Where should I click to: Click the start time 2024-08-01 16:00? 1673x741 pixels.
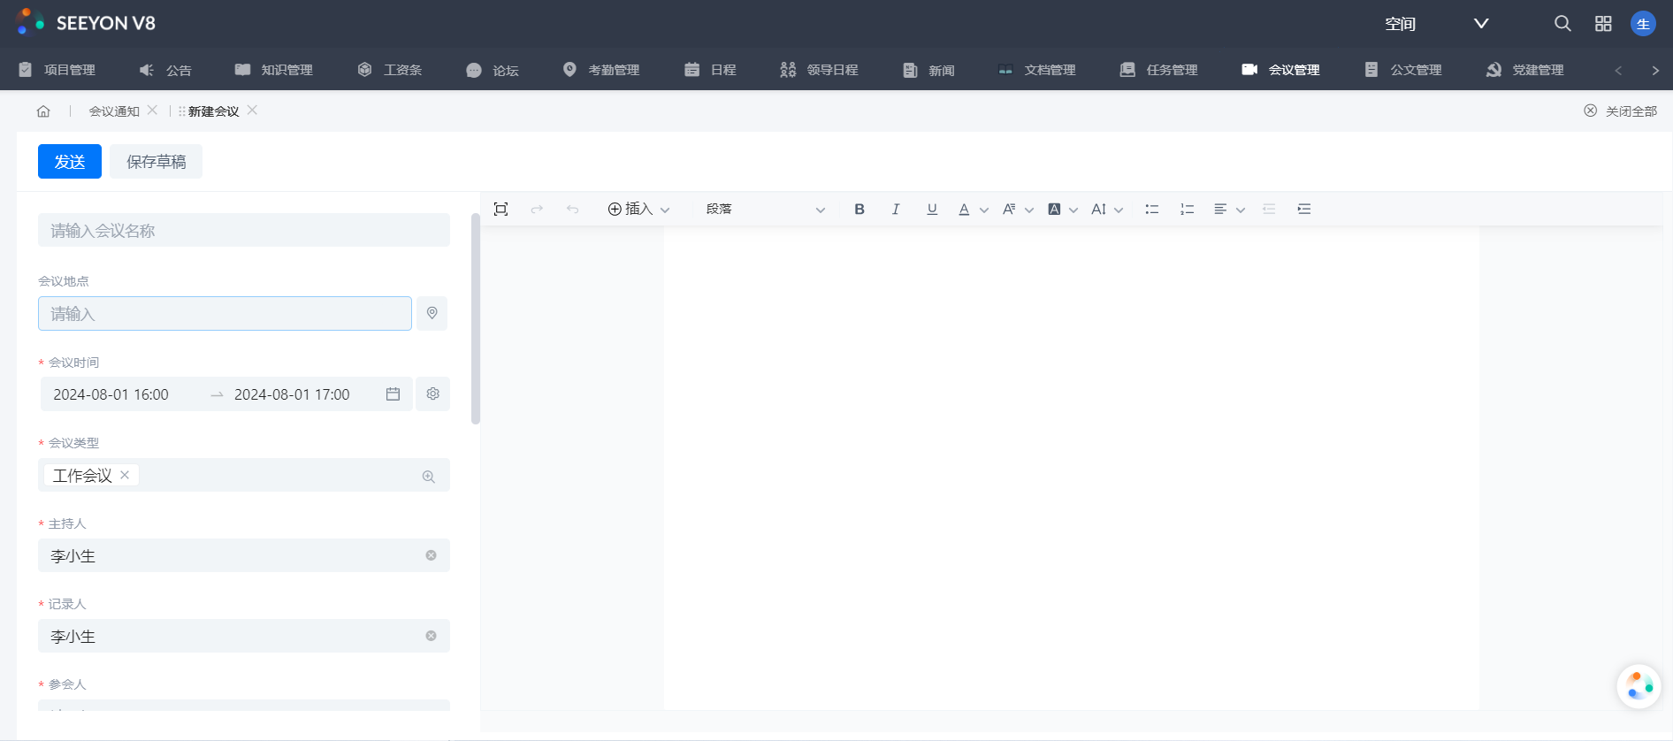tap(111, 394)
